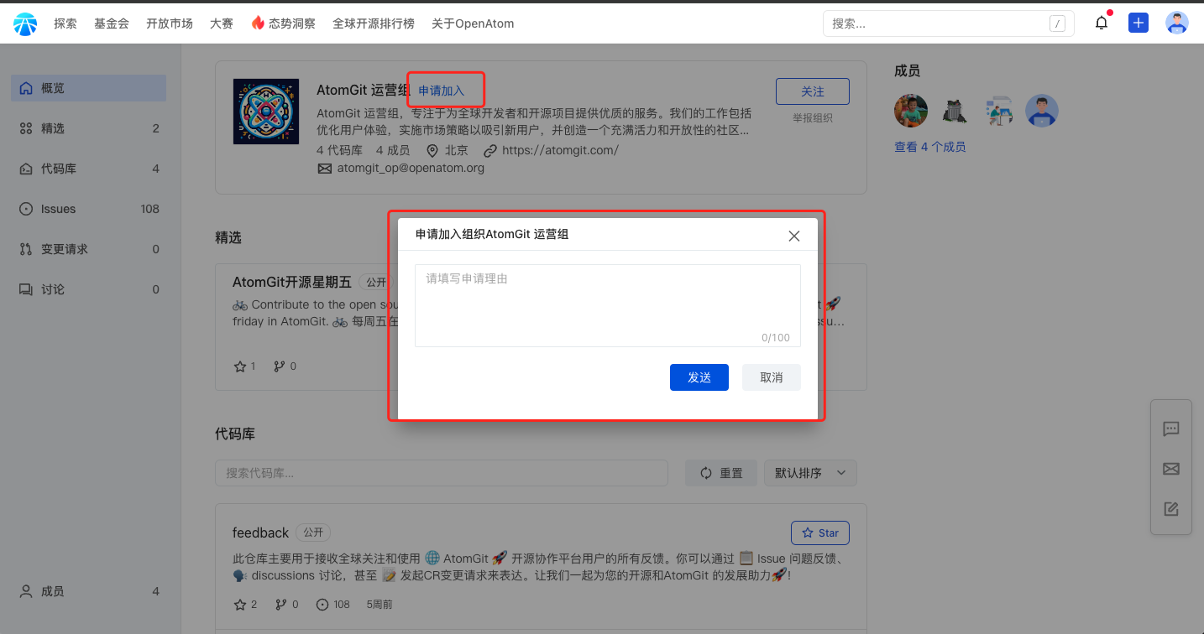1204x634 pixels.
Task: Click the second member avatar
Action: point(955,111)
